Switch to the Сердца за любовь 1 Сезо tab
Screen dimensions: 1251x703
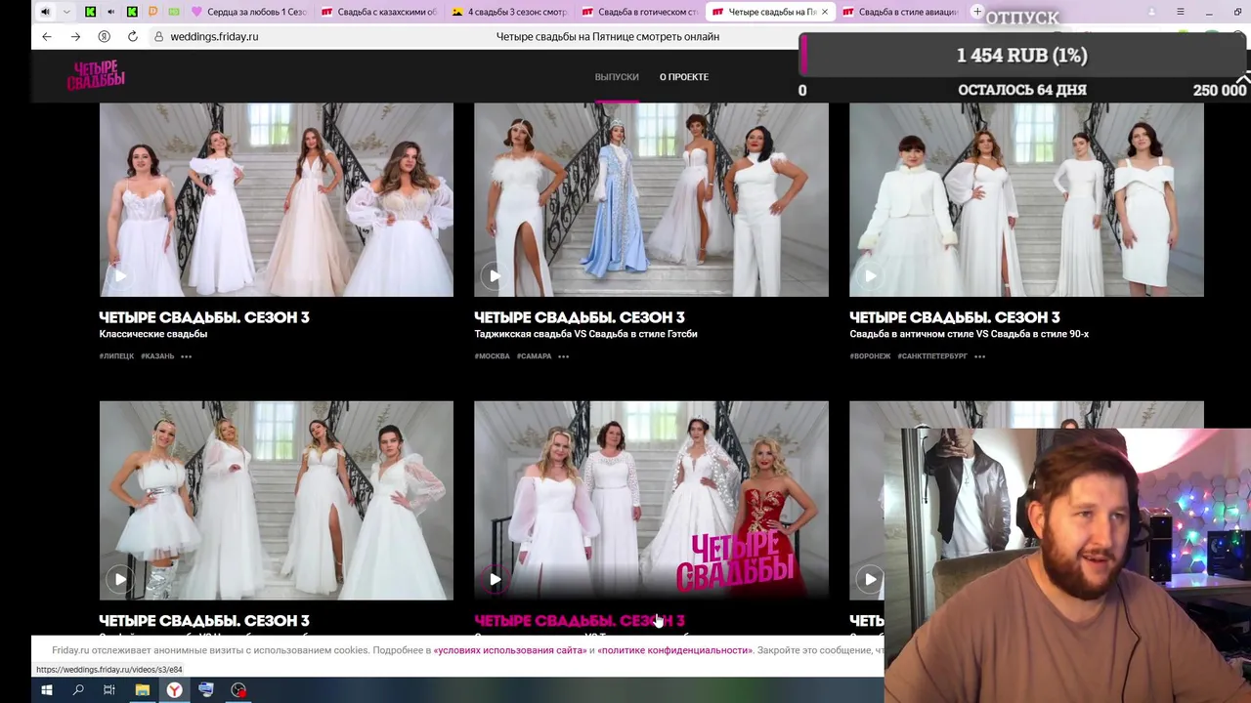249,12
